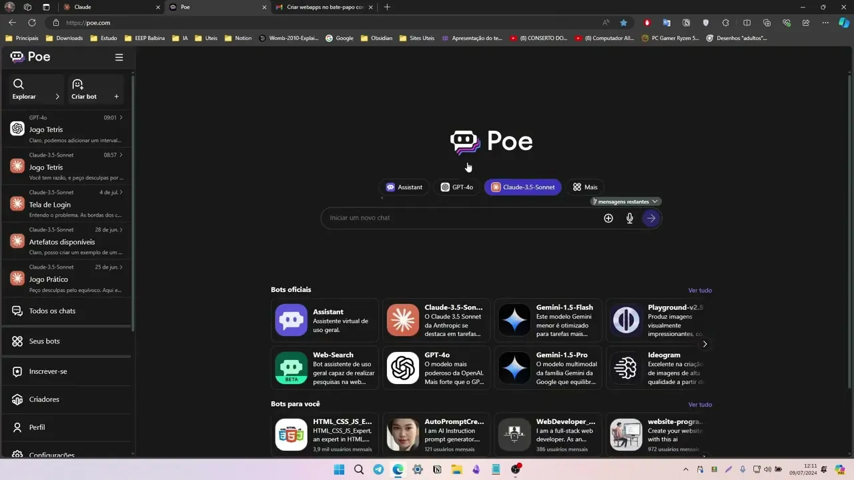This screenshot has width=854, height=480.
Task: Open the Gemini-1.5-Pro bot card
Action: pos(548,367)
